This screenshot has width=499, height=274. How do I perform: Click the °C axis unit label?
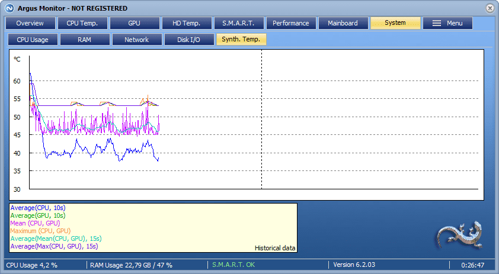tap(17, 59)
